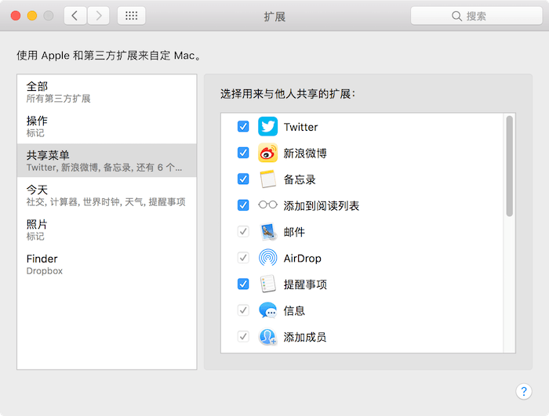Go back with the left arrow button
Image resolution: width=549 pixels, height=416 pixels.
tap(75, 16)
